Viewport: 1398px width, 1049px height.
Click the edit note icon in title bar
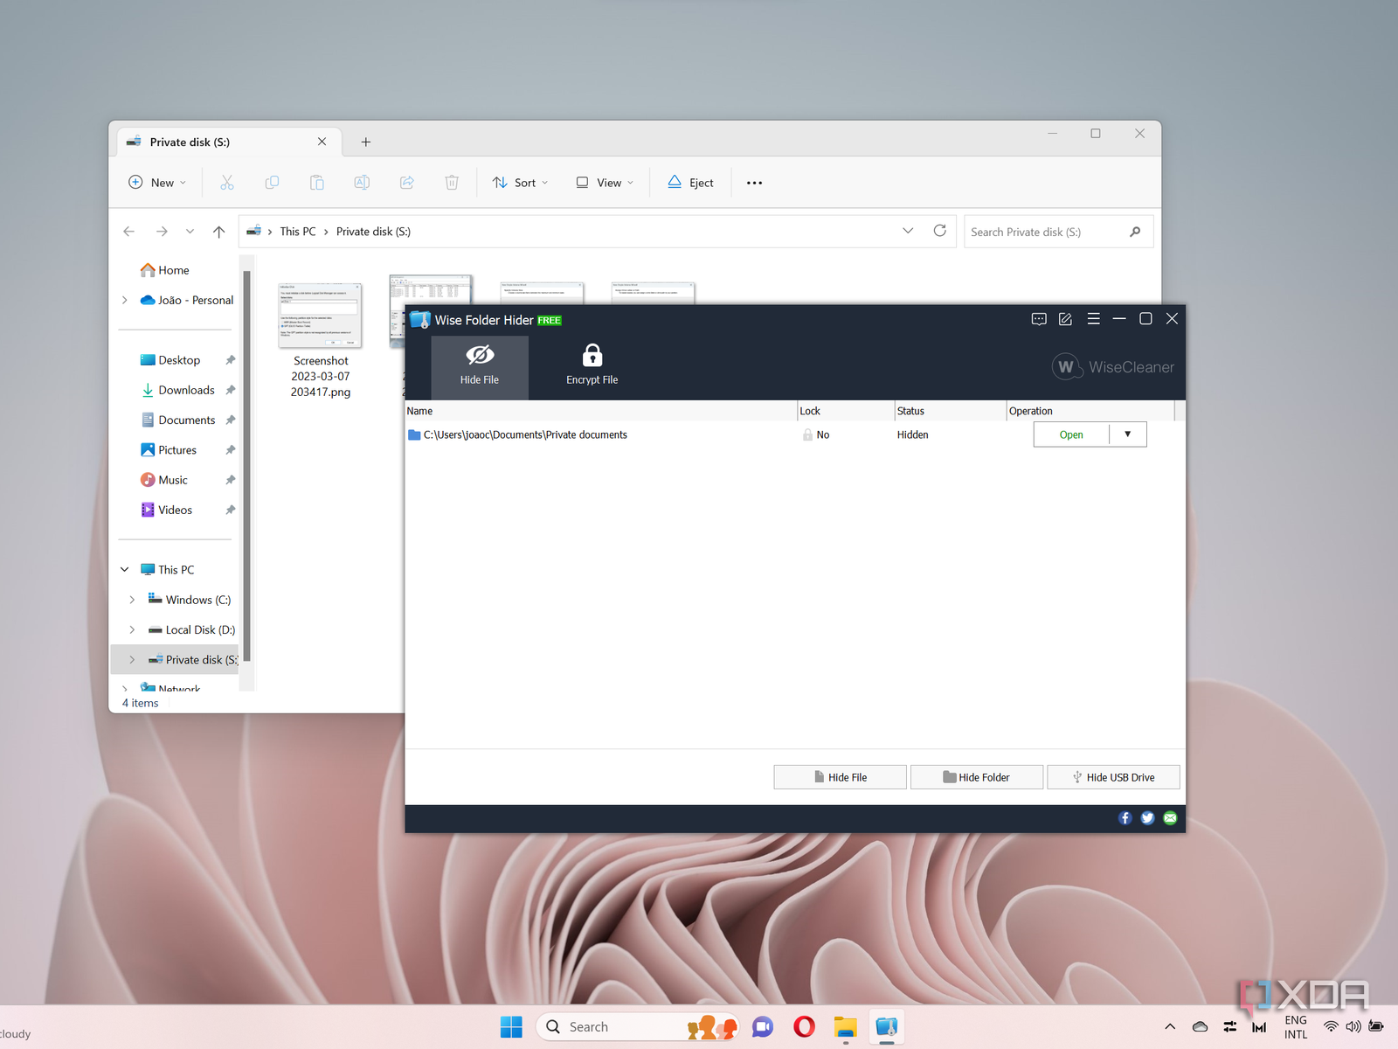coord(1065,319)
